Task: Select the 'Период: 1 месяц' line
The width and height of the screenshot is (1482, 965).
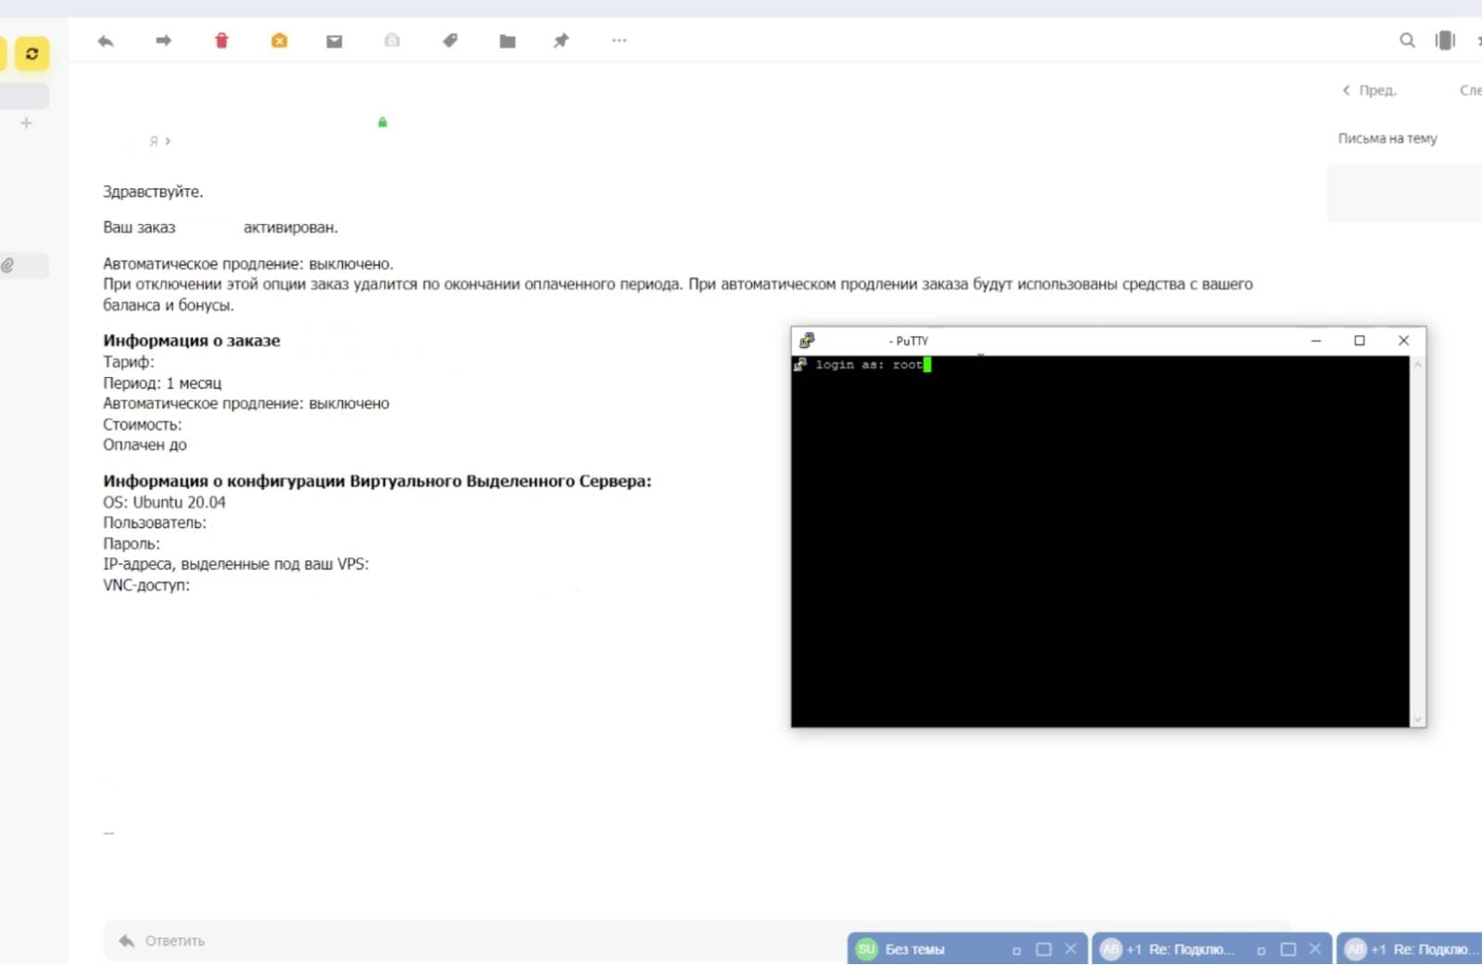Action: [x=162, y=383]
